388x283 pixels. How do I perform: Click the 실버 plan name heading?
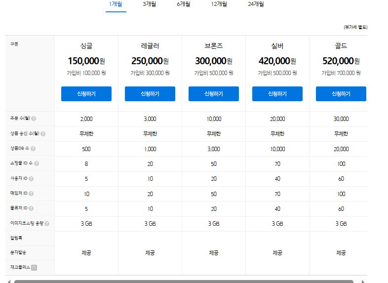(x=277, y=46)
